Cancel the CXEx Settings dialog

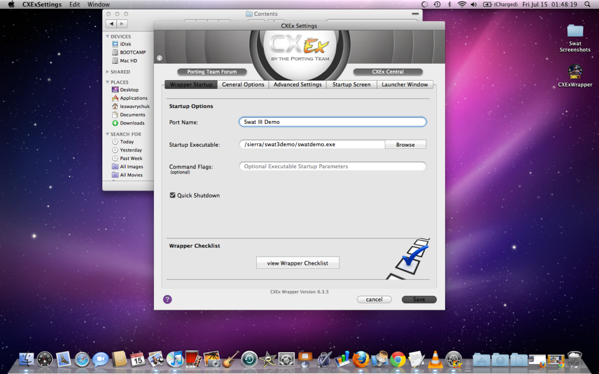374,300
